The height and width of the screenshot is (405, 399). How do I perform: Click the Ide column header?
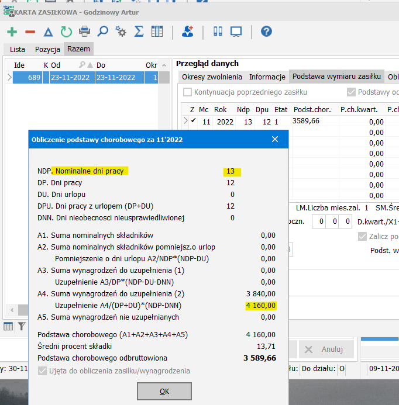[x=19, y=65]
